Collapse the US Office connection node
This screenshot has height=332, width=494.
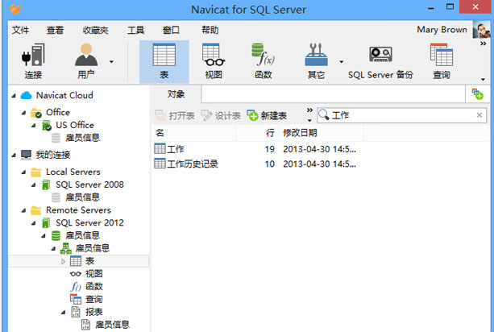34,126
